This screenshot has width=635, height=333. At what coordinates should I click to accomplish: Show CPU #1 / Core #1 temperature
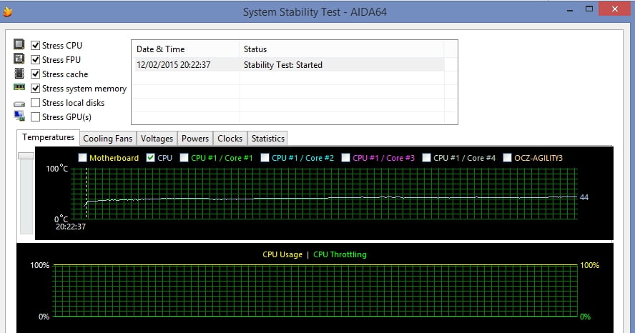tap(184, 157)
